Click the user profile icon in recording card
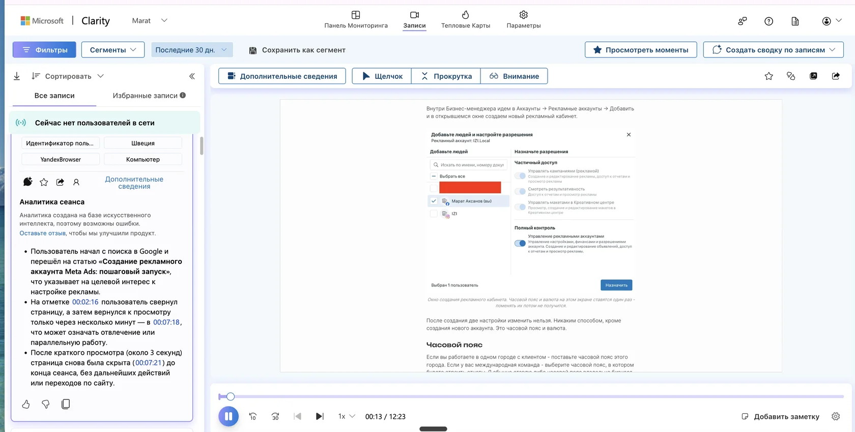Screen dimensions: 855x432 (76, 182)
